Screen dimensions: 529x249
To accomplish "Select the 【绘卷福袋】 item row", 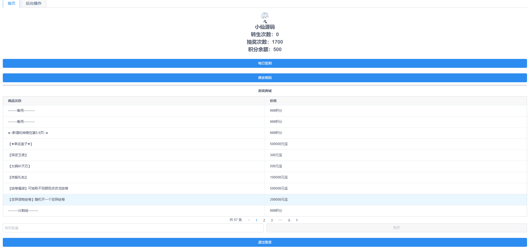I will click(265, 188).
